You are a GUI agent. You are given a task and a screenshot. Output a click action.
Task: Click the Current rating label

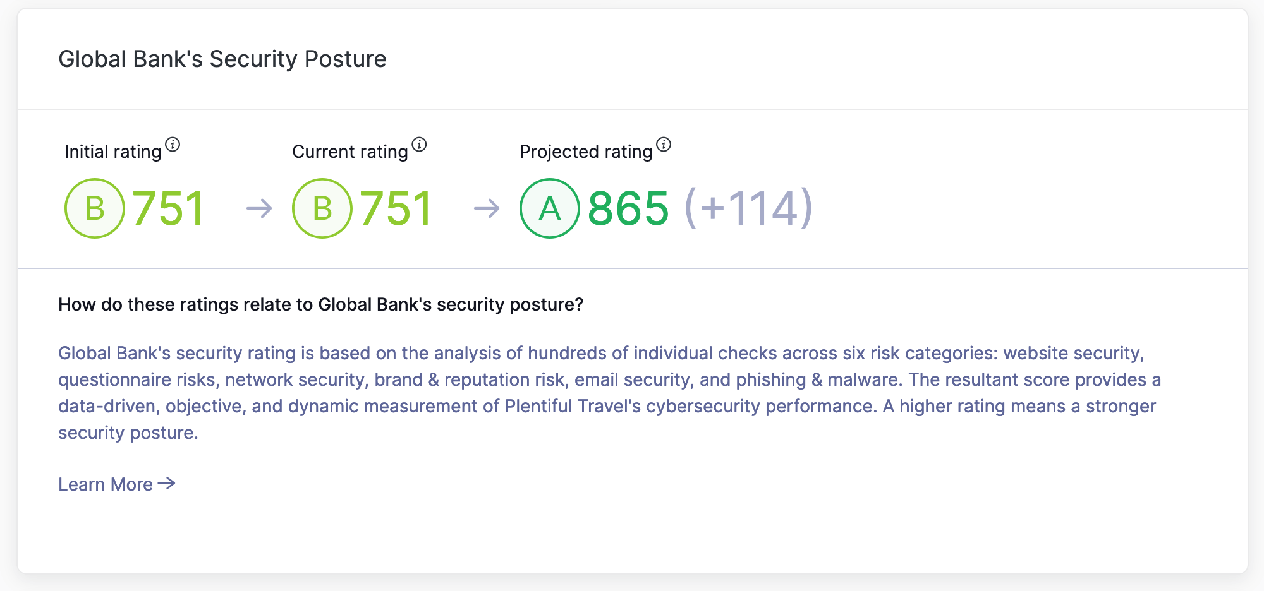click(x=350, y=152)
